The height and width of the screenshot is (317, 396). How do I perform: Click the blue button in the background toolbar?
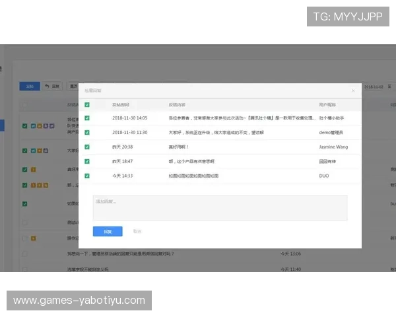(x=30, y=87)
